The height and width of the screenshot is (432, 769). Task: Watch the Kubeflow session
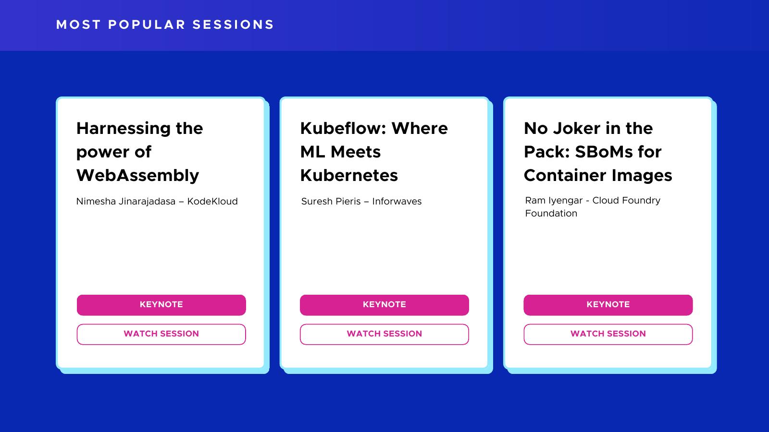click(384, 334)
